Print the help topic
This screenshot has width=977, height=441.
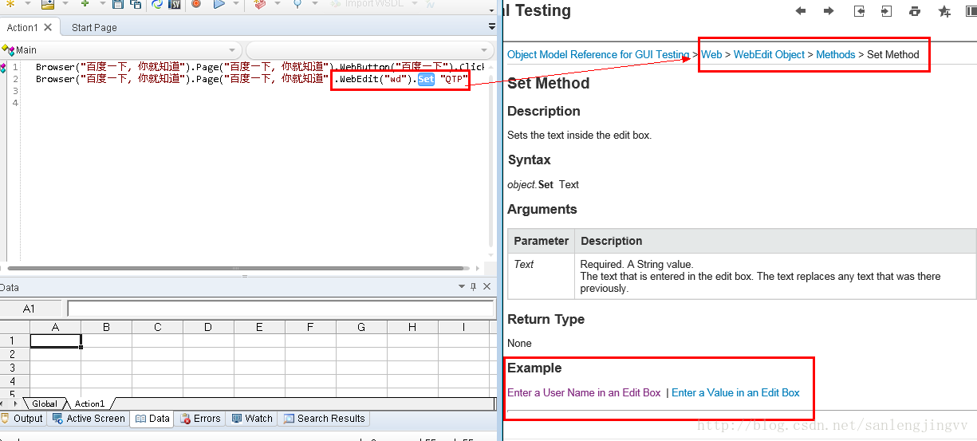click(915, 11)
